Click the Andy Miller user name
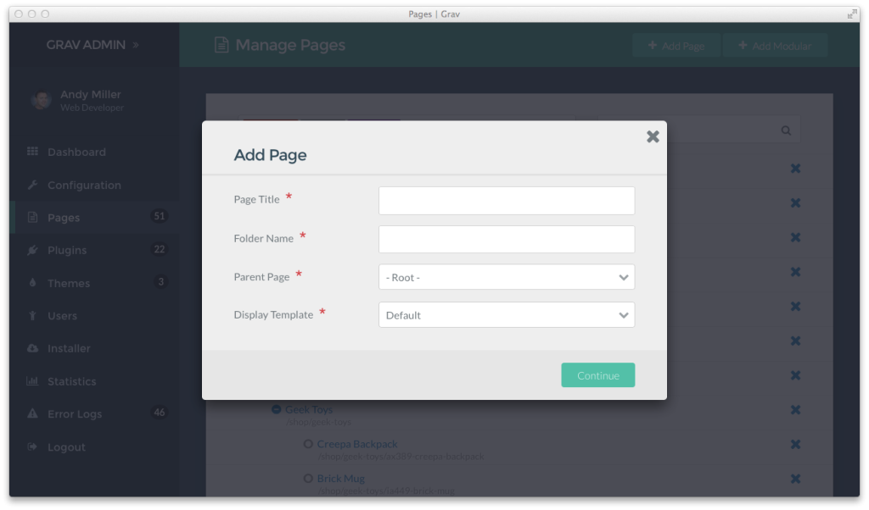869x510 pixels. coord(90,95)
